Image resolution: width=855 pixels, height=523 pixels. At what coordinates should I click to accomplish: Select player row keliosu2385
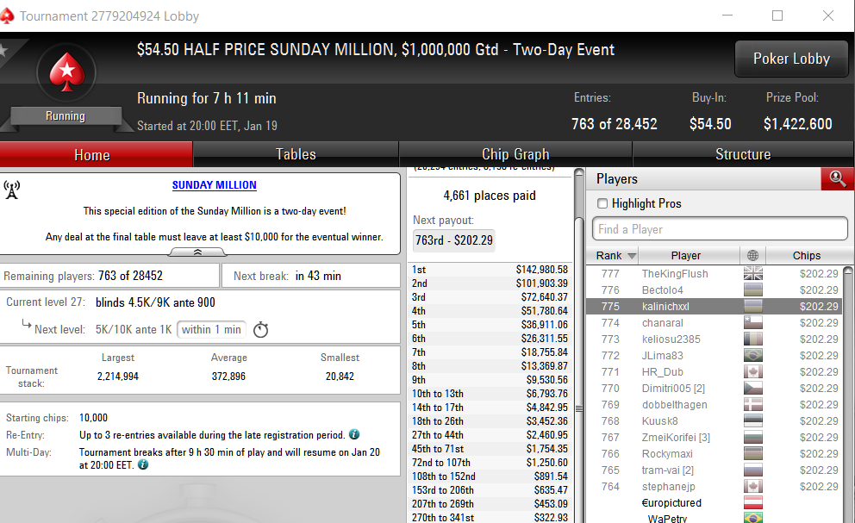[x=714, y=339]
